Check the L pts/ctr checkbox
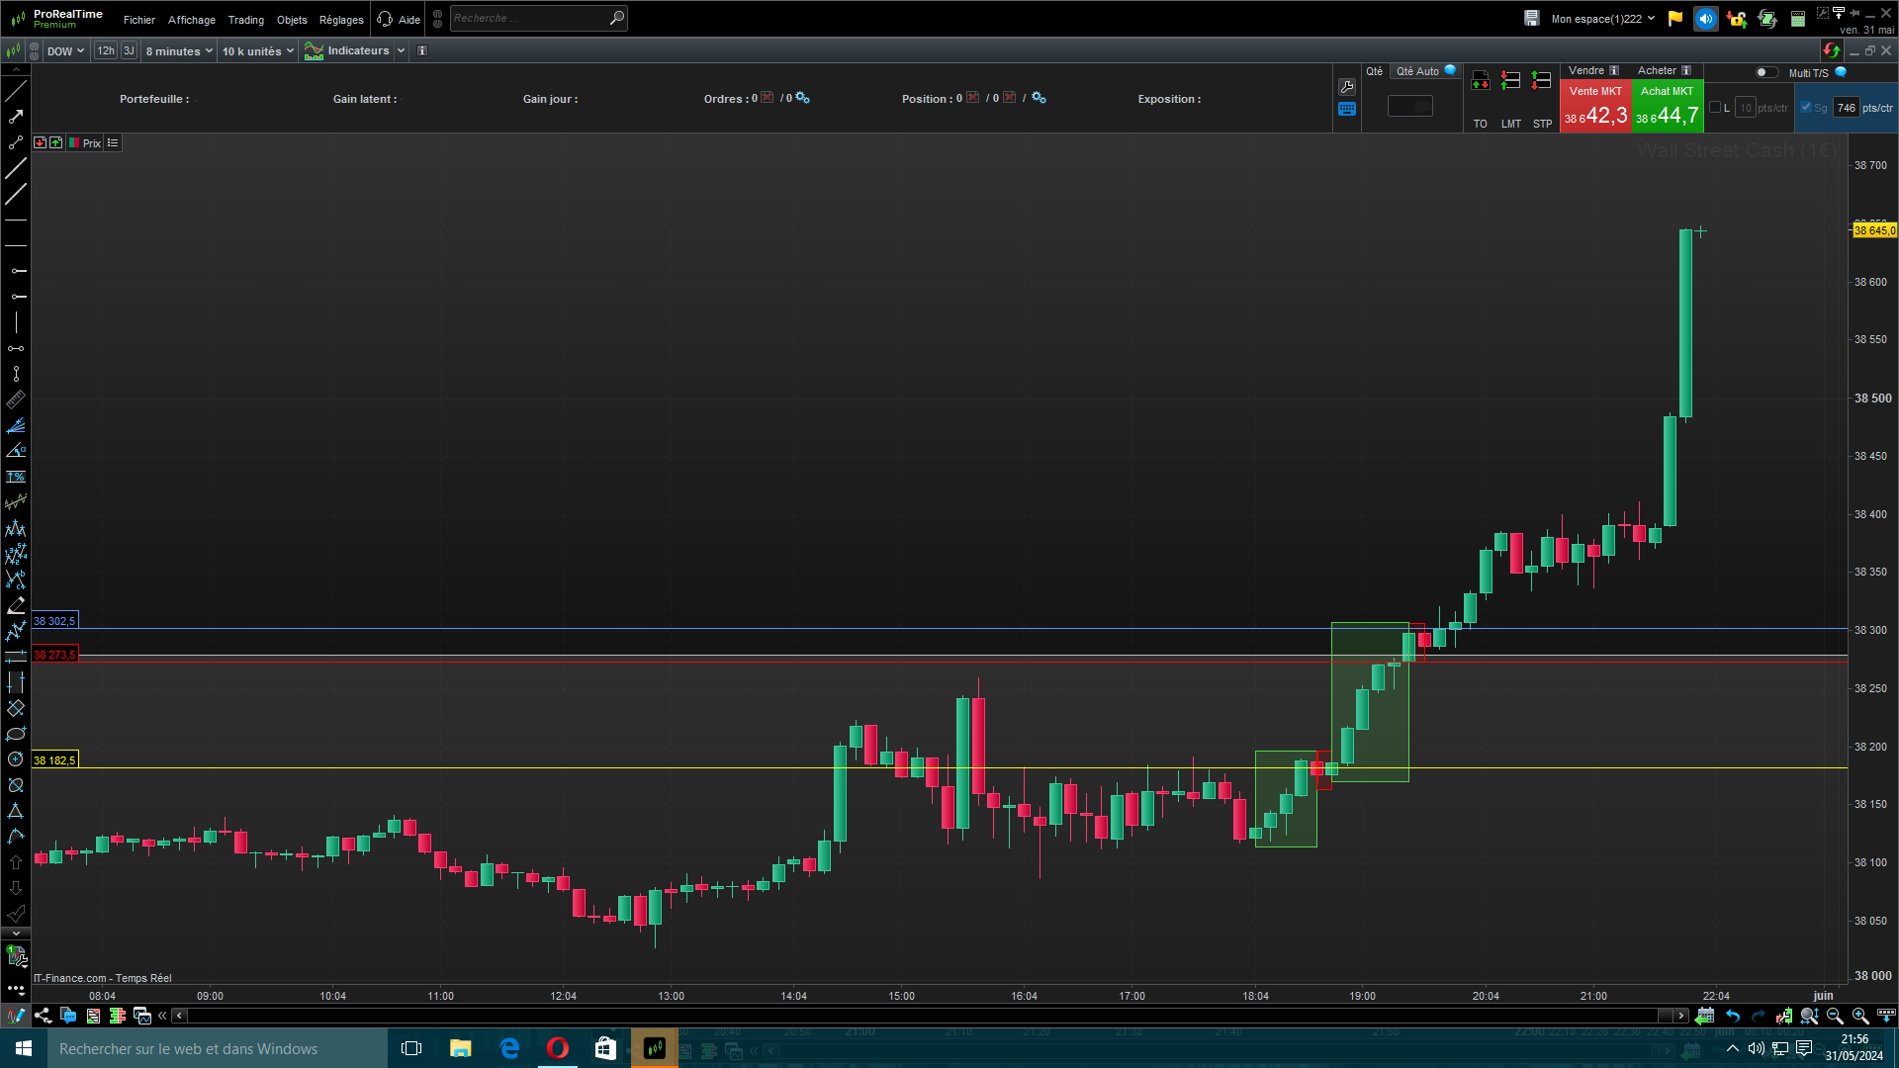Viewport: 1899px width, 1068px height. tap(1715, 108)
